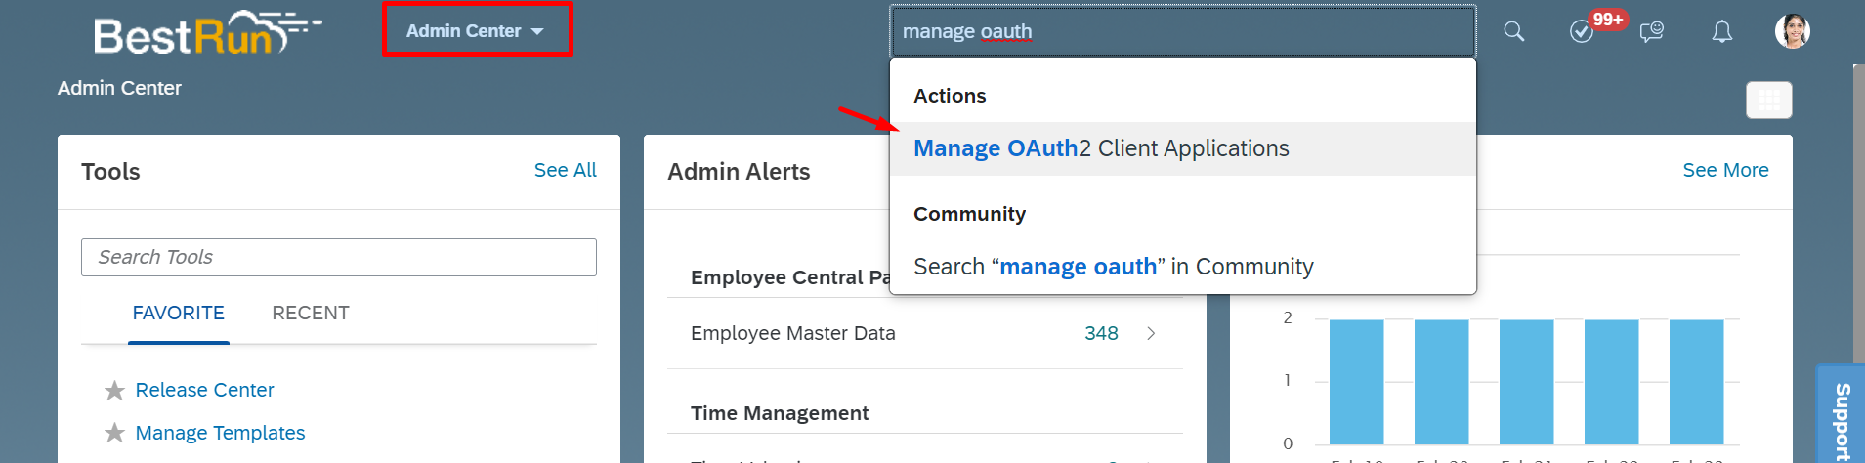Click See More link in the chart card

tap(1725, 170)
